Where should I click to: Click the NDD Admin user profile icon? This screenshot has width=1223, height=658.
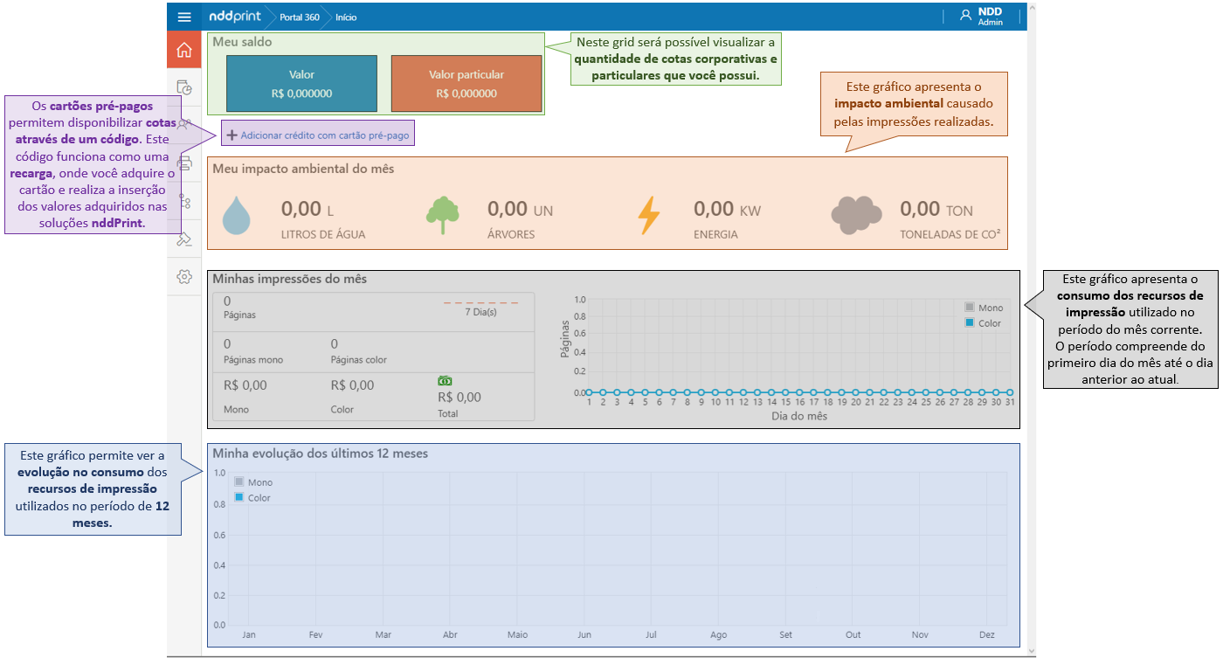(x=965, y=16)
